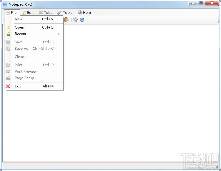Select the Save menu entry
Image resolution: width=221 pixels, height=171 pixels.
click(34, 42)
